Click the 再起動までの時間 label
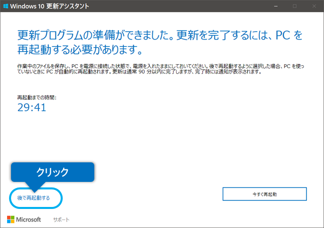Image resolution: width=324 pixels, height=228 pixels. [37, 98]
